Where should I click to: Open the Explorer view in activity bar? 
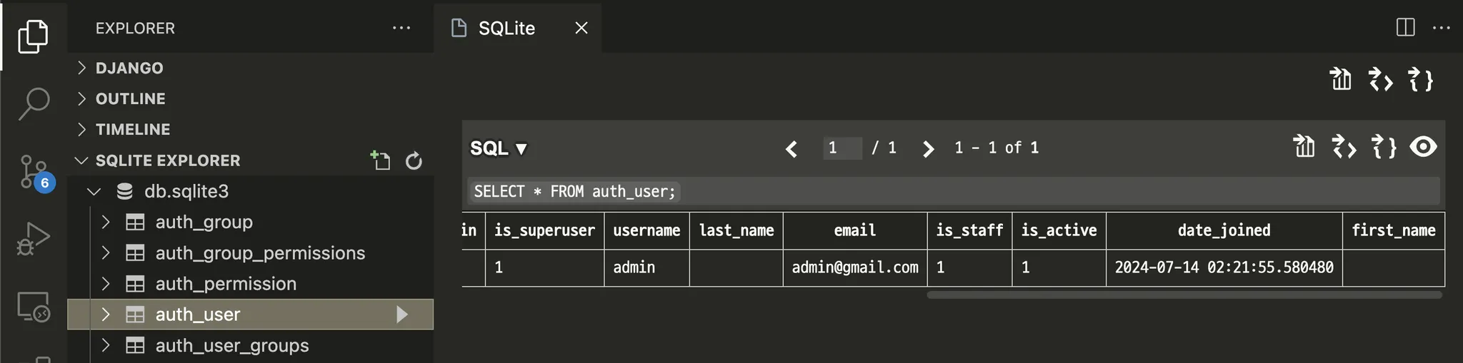click(x=33, y=36)
